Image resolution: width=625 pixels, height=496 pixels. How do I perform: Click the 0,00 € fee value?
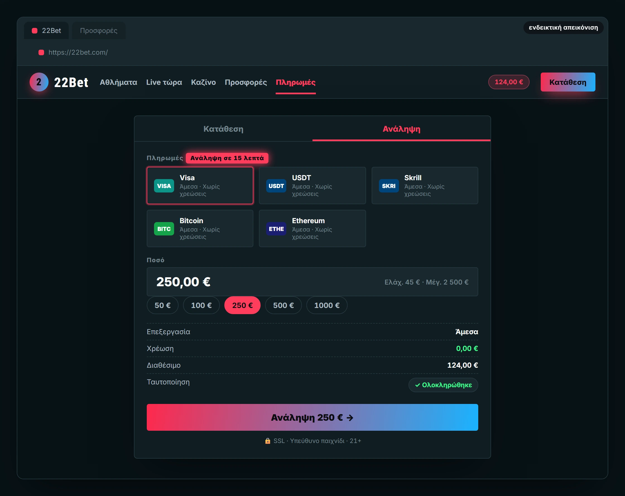tap(467, 348)
